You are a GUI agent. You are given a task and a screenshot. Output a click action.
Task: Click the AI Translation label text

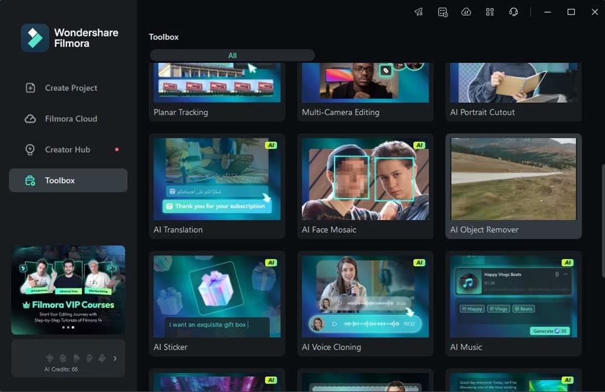tap(178, 229)
